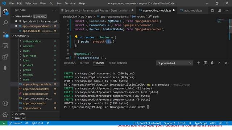Open the Selection menu
The width and height of the screenshot is (232, 130).
point(31,3)
